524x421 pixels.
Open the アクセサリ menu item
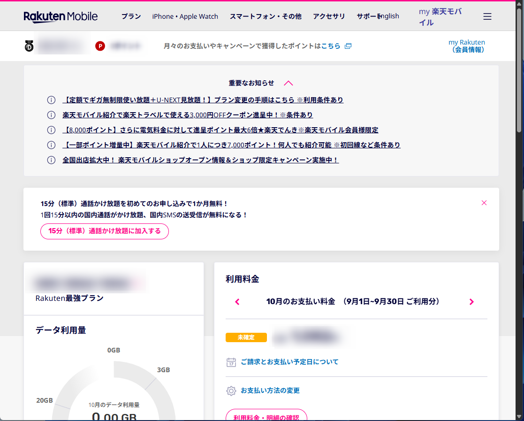(x=329, y=16)
